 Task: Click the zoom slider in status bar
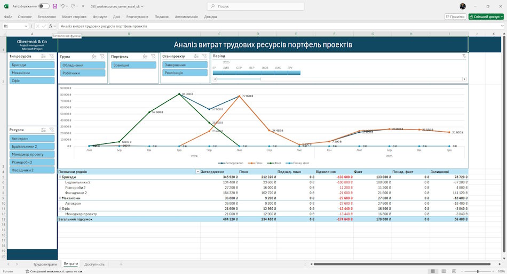pos(478,271)
